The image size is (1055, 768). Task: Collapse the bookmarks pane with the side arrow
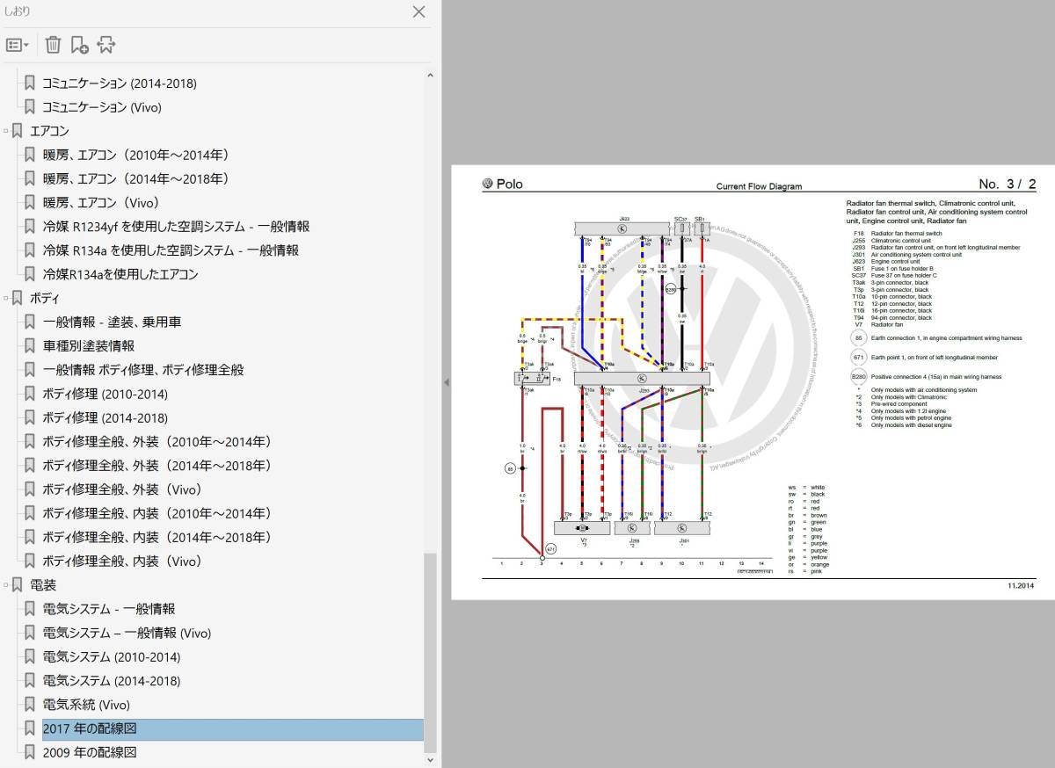(x=446, y=382)
